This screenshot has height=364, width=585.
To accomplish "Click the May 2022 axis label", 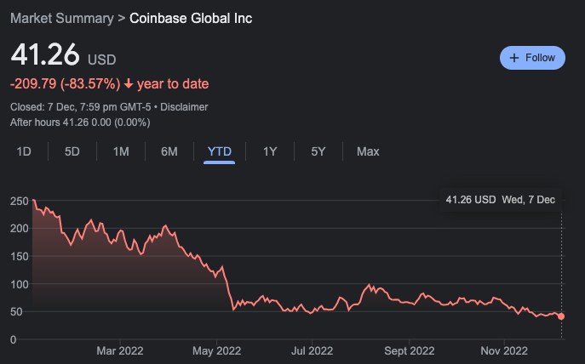I will pyautogui.click(x=217, y=350).
